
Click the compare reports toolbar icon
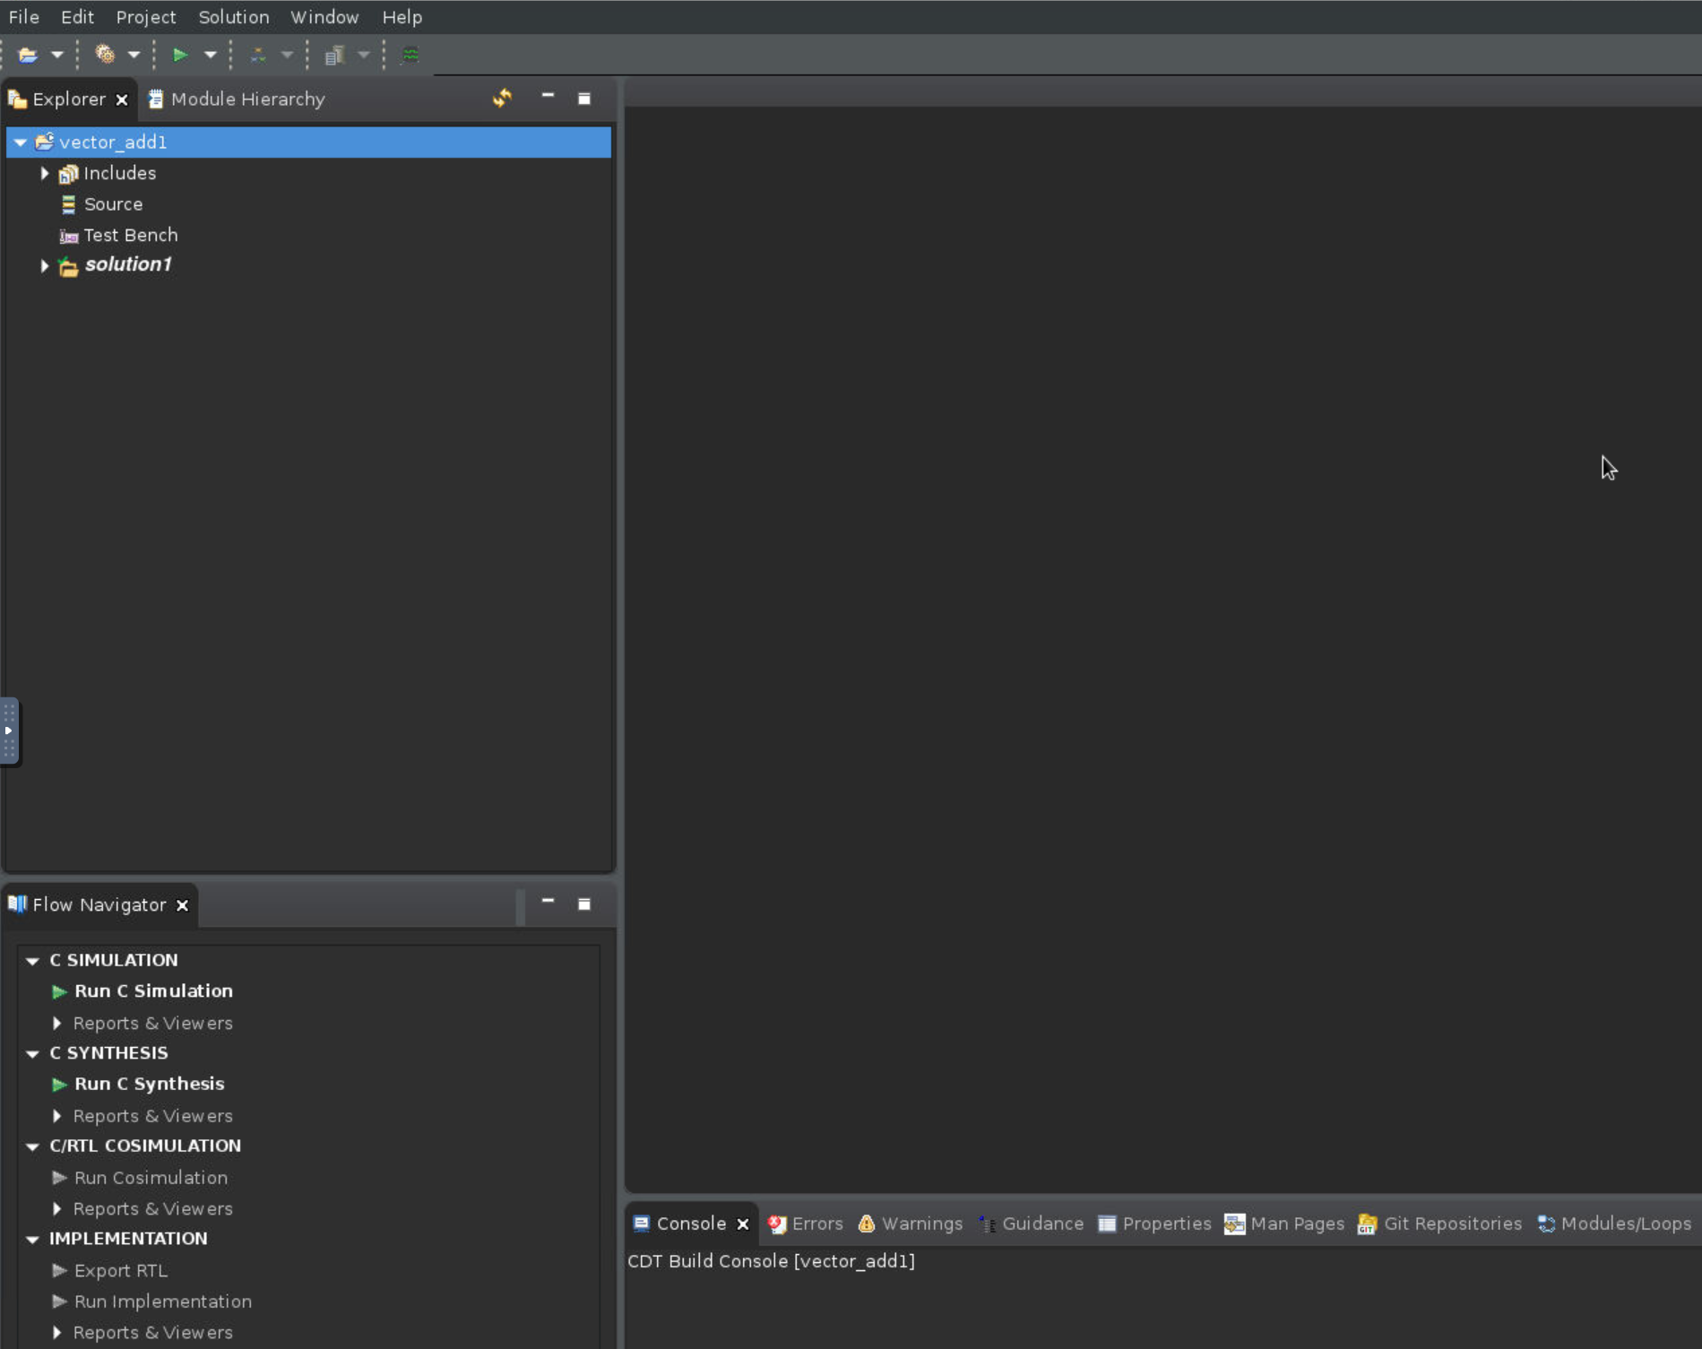pyautogui.click(x=258, y=55)
